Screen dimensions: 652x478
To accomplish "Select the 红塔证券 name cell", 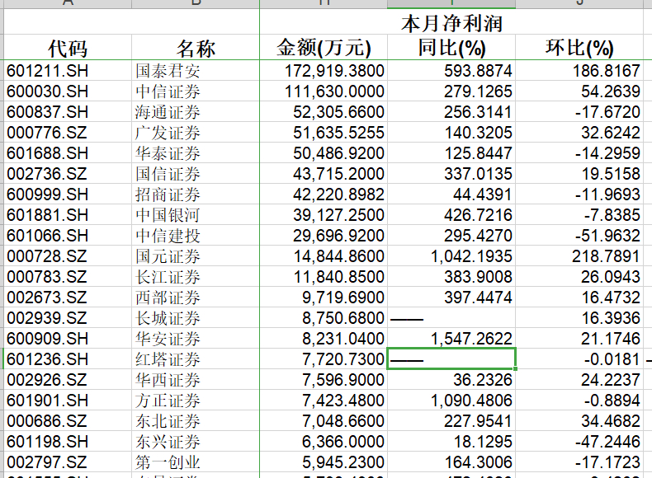I will coord(196,359).
